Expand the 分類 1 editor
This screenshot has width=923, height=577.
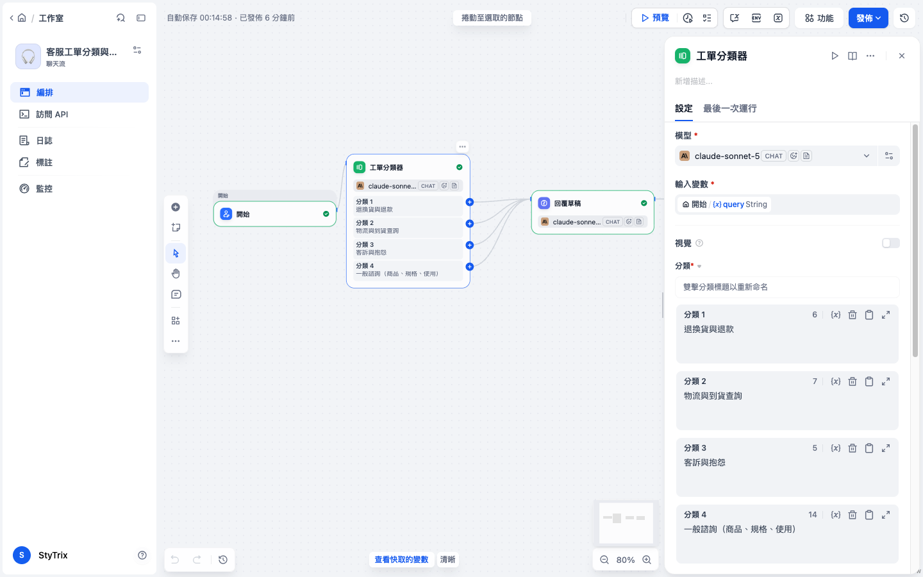(886, 315)
